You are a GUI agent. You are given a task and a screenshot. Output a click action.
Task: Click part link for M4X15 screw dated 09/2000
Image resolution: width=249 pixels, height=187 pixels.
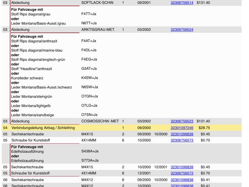click(182, 134)
